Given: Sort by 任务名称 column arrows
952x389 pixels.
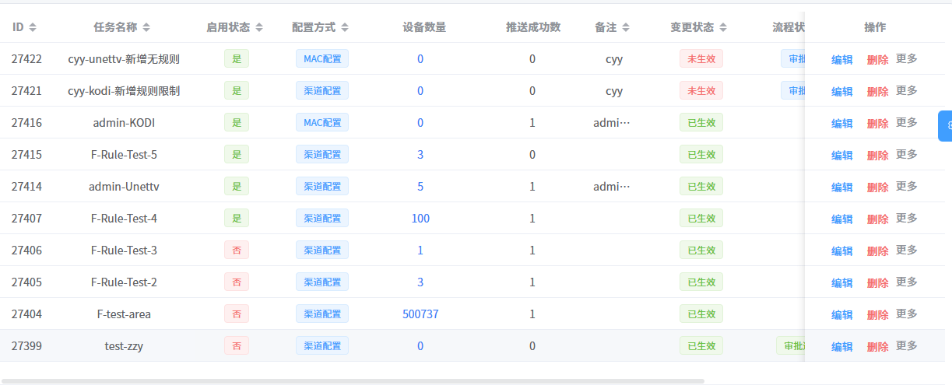Looking at the screenshot, I should point(146,27).
